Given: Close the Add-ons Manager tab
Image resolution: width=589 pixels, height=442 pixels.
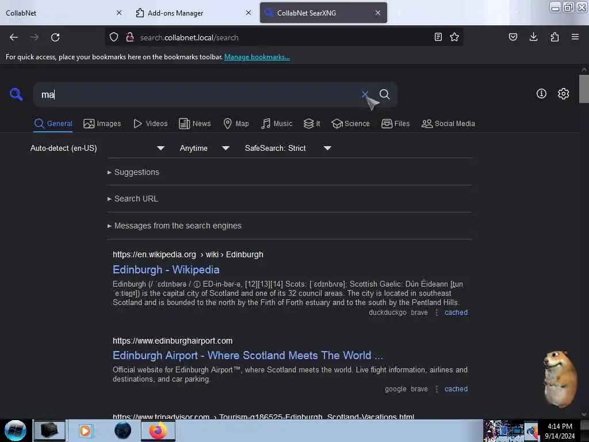Looking at the screenshot, I should coord(248,13).
